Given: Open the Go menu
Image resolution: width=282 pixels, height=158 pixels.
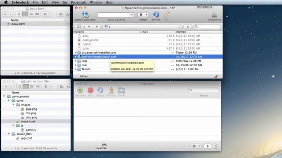Looking at the screenshot, I should pyautogui.click(x=65, y=2).
